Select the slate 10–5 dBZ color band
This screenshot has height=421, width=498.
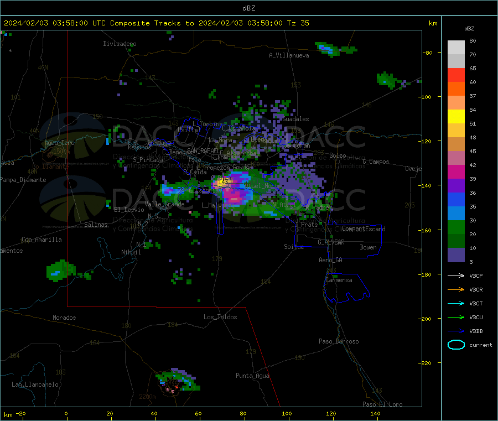(x=456, y=255)
